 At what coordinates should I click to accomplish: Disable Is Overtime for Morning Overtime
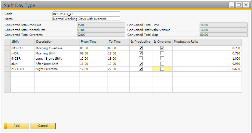(x=162, y=48)
